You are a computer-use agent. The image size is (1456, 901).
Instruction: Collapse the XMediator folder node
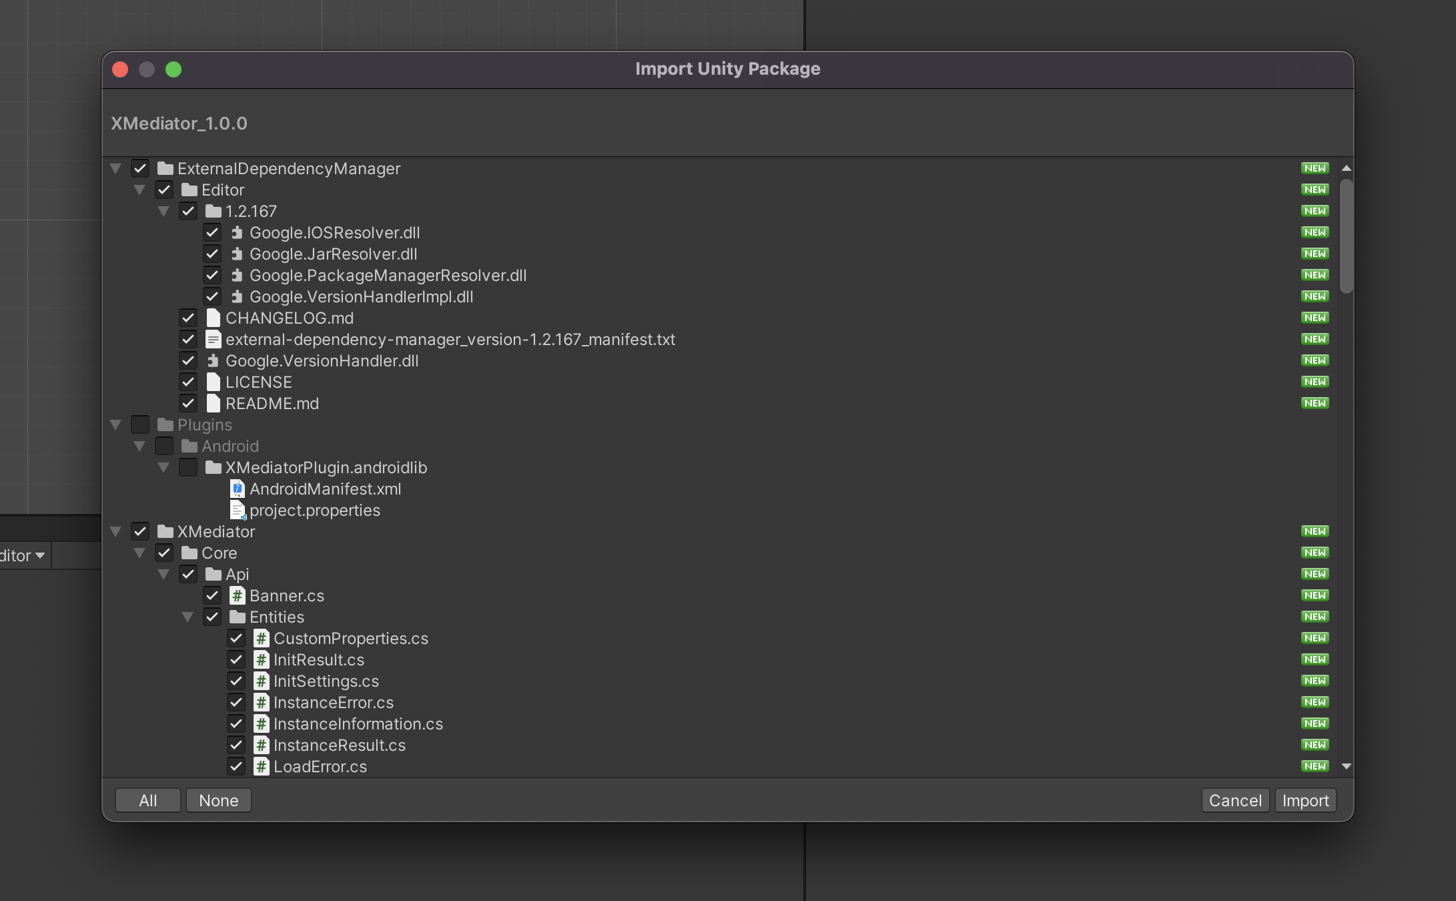click(x=115, y=532)
